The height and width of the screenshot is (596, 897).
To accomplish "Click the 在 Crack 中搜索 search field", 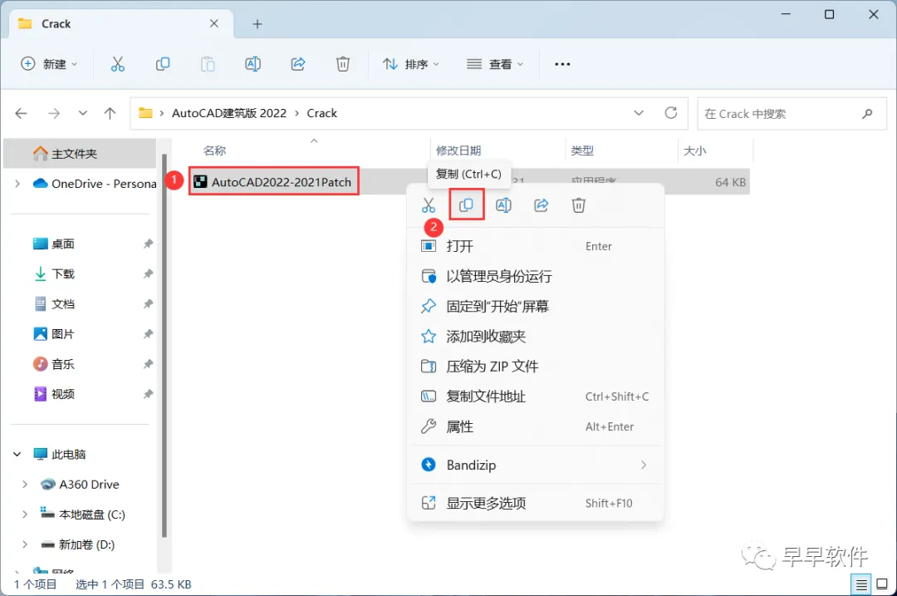I will coord(792,113).
